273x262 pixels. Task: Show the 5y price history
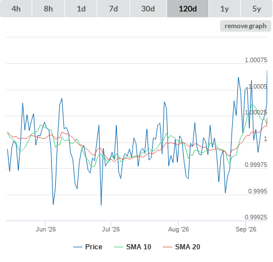point(257,9)
